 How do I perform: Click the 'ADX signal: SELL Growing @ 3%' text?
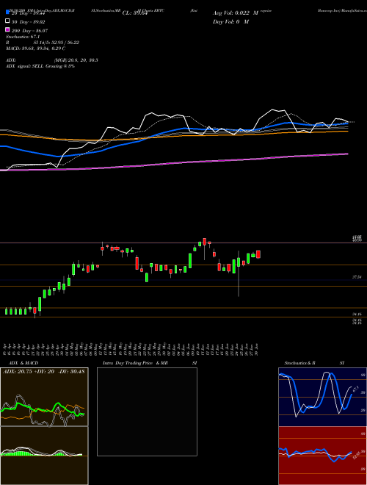coord(40,66)
